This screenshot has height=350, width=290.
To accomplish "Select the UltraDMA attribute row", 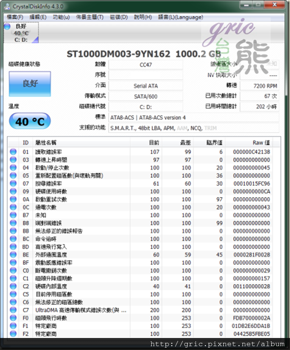I will coord(142,310).
